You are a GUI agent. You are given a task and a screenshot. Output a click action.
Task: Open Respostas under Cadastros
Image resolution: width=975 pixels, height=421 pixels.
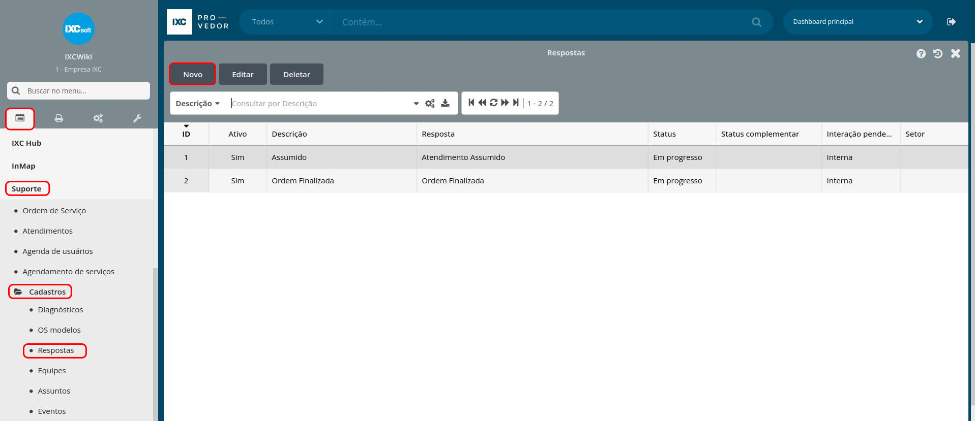(55, 350)
